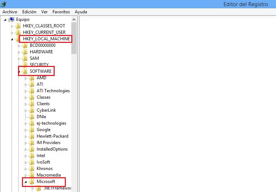Screen dimensions: 276x192
Task: Click the ATI Technologies folder icon
Action: [x=32, y=91]
